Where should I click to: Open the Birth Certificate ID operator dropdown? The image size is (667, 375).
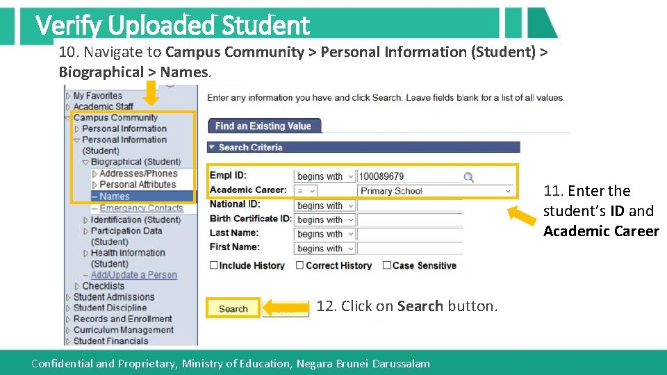click(324, 220)
